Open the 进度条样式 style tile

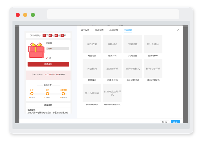[112, 68]
